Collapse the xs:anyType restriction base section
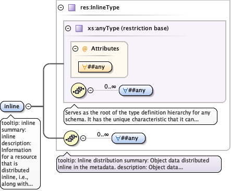This screenshot has width=231, height=191. (68, 28)
